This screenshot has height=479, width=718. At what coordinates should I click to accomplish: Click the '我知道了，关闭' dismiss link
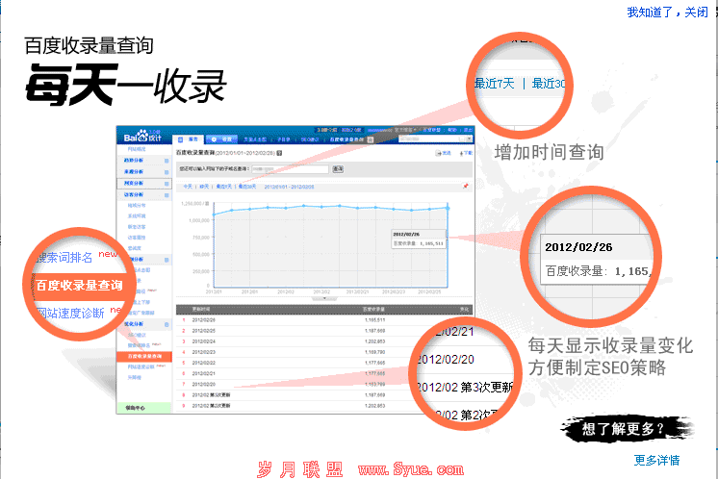(x=667, y=12)
